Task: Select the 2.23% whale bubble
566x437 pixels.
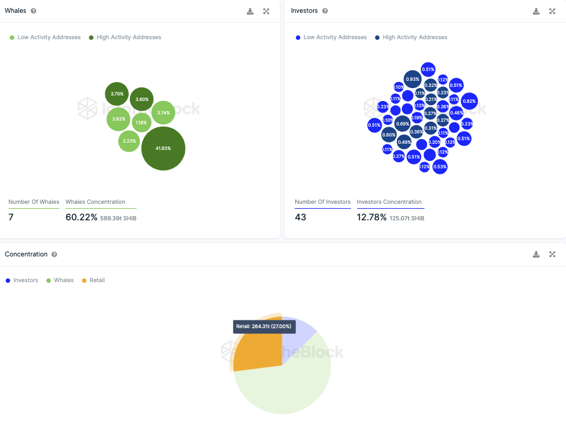Action: coord(129,141)
